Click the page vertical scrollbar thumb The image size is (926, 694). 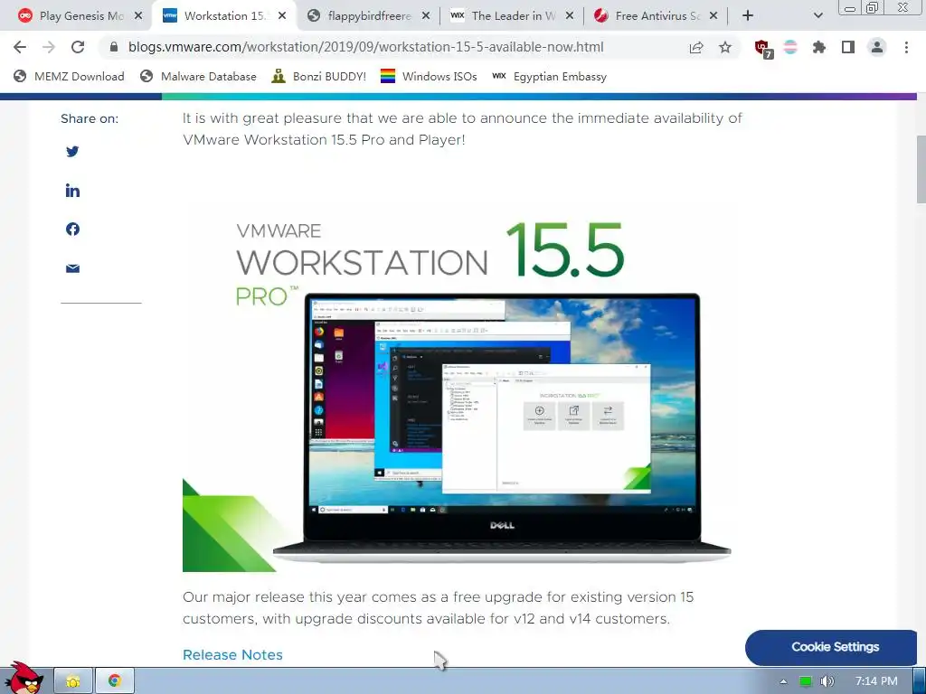921,169
